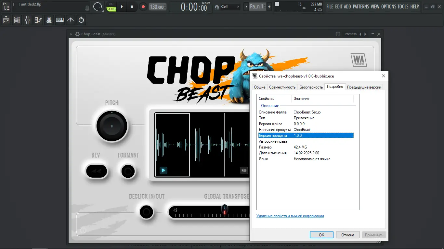Screen dimensions: 444x249
Task: Click the play icon in waveform display
Action: coord(163,170)
